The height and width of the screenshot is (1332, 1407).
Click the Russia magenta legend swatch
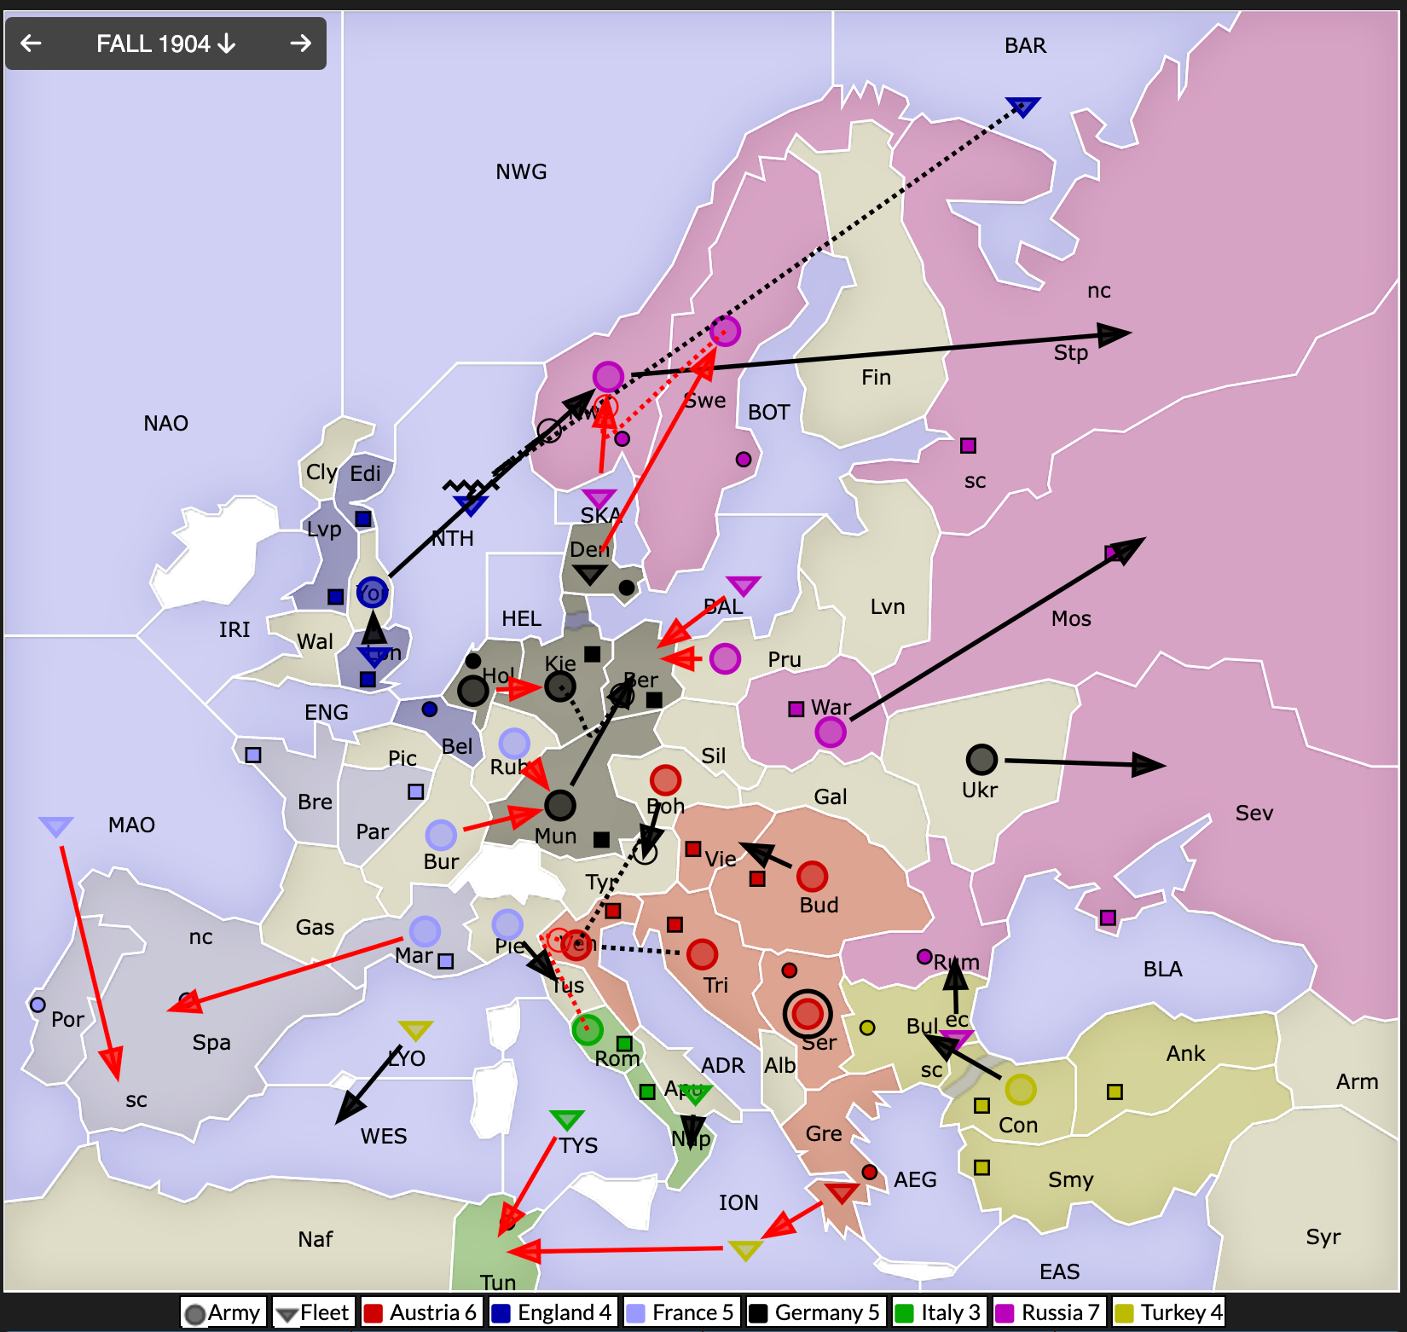[x=1005, y=1312]
